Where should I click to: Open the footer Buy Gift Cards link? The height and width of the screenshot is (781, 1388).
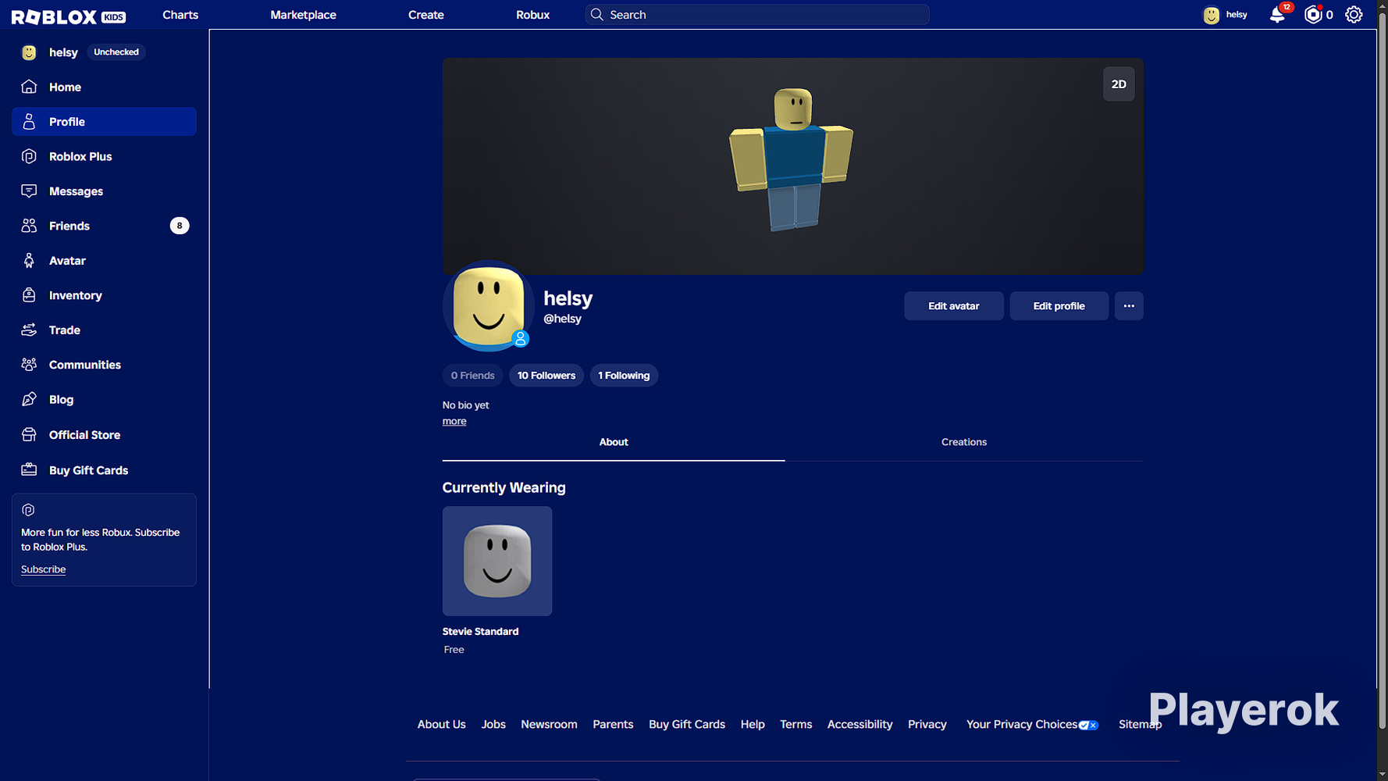(687, 725)
